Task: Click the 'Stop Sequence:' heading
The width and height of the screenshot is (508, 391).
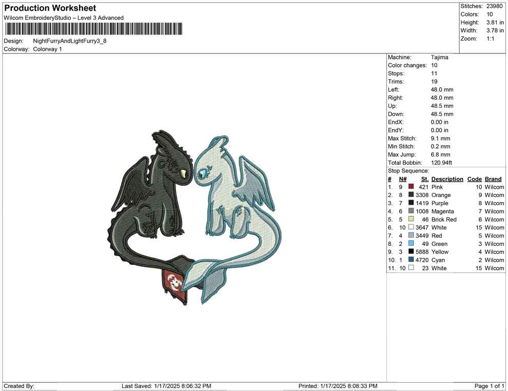Action: (408, 171)
